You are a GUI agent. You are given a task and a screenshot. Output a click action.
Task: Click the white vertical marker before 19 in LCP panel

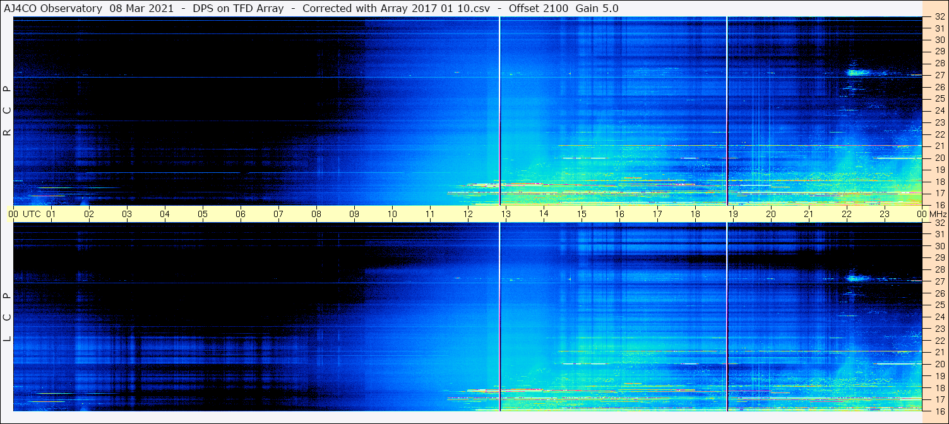(x=727, y=317)
